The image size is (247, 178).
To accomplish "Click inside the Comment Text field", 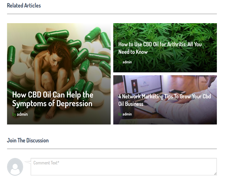I will click(123, 167).
